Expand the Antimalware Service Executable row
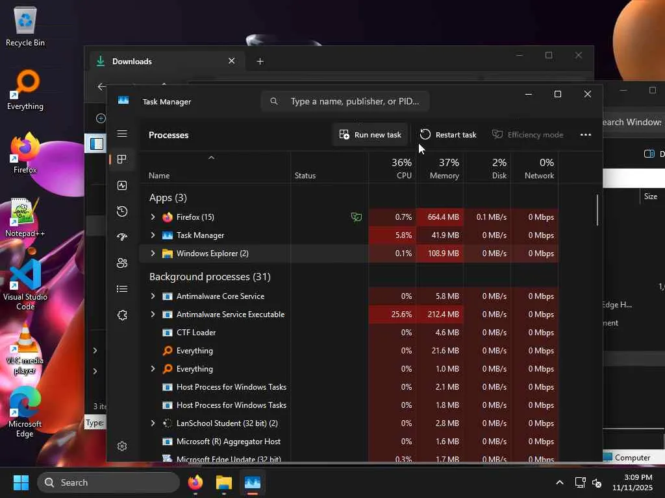 pos(153,314)
